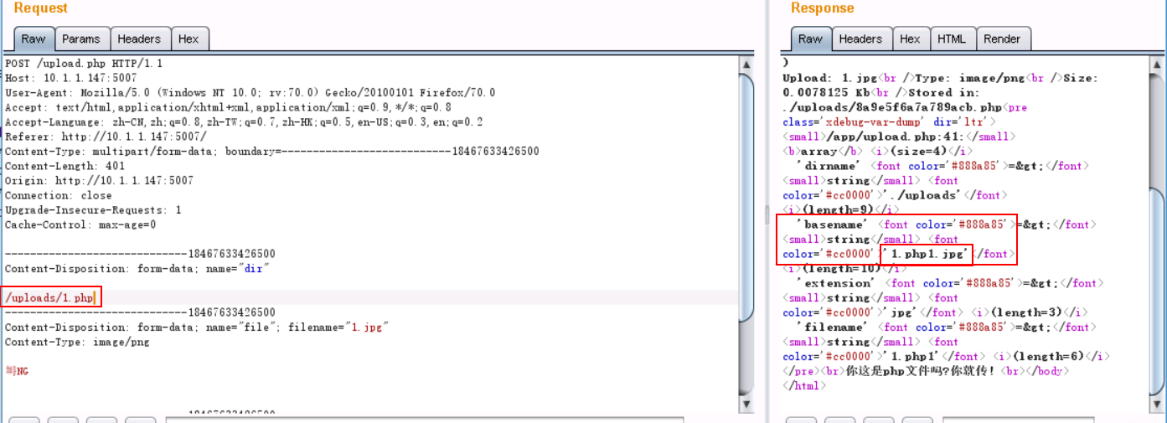
Task: Click the './uploads' value line
Action: pyautogui.click(x=894, y=195)
